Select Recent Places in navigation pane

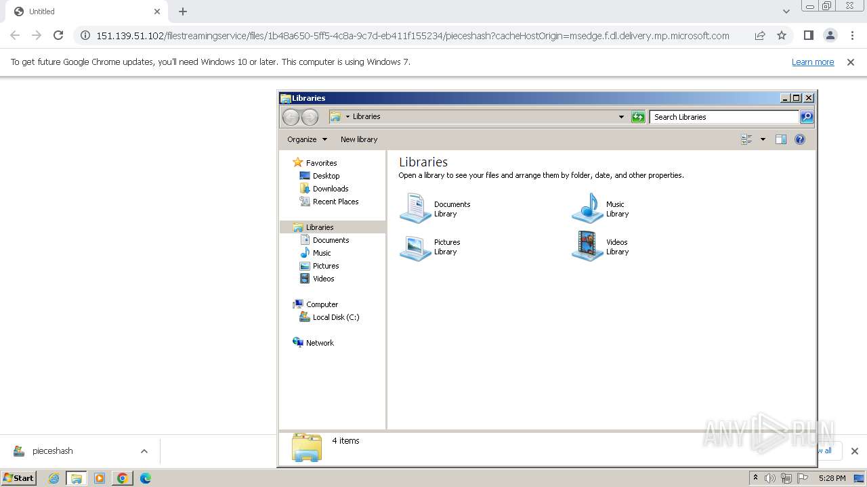[x=335, y=202]
